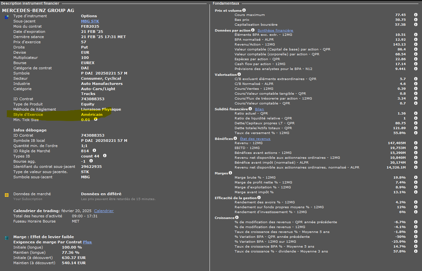Viewport: 422px width, 271px height.
Task: Open info icon on Cours/Ventes - 12MG row
Action: tap(416, 88)
